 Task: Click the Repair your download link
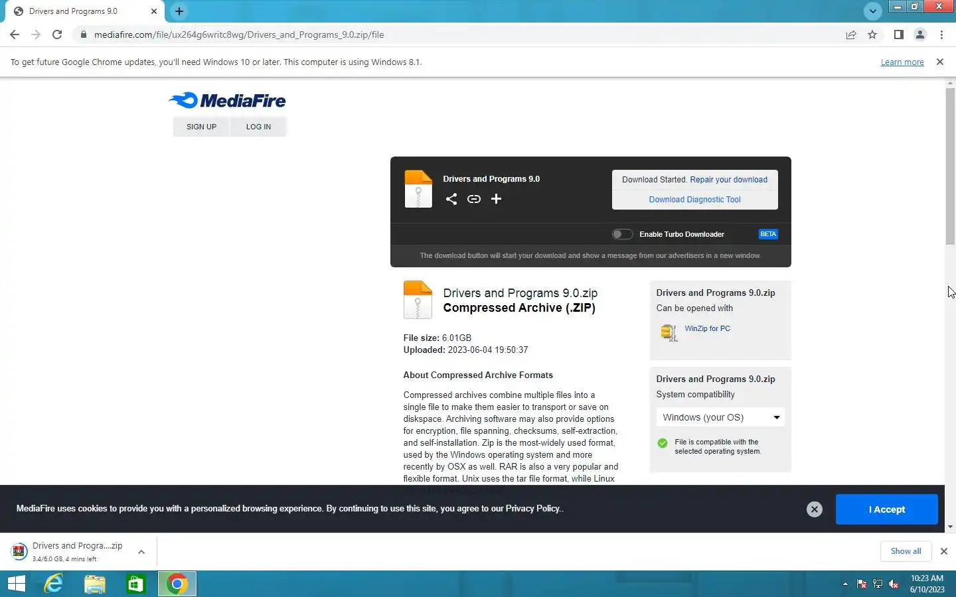(x=728, y=180)
